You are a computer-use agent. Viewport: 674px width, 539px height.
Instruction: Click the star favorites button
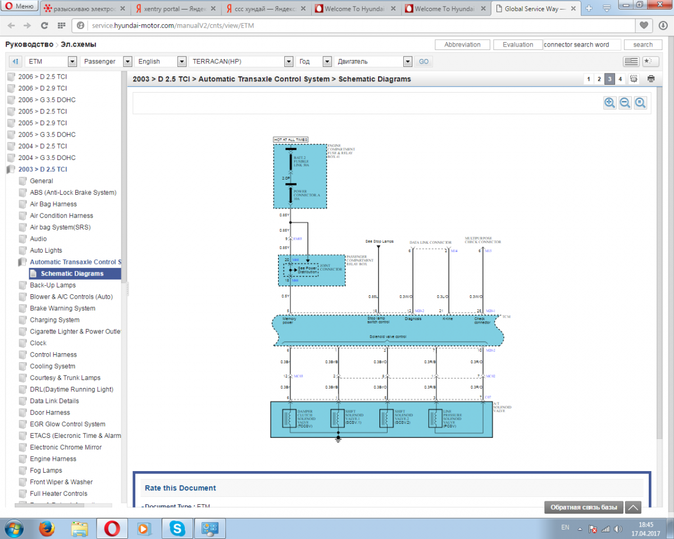point(650,61)
